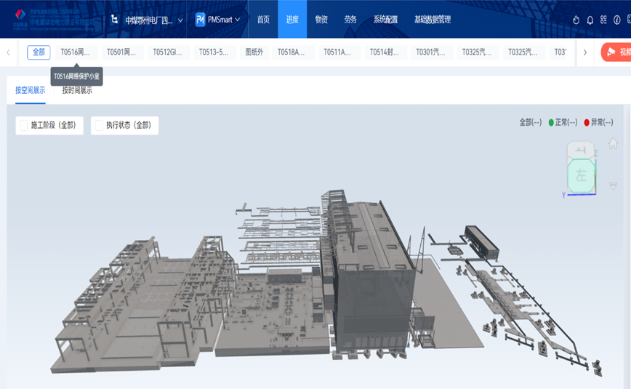
Task: Click the PMSmart app logo icon
Action: tap(200, 20)
